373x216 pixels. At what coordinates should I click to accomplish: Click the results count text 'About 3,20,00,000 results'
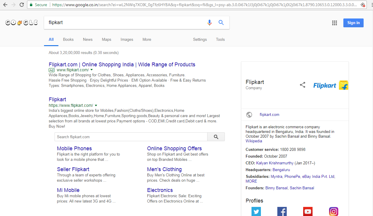point(70,53)
